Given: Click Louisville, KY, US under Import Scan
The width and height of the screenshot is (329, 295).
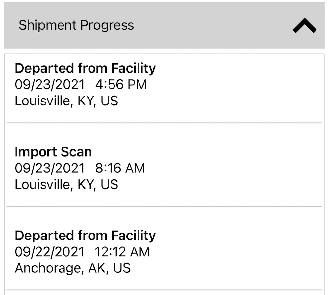Looking at the screenshot, I should [66, 184].
